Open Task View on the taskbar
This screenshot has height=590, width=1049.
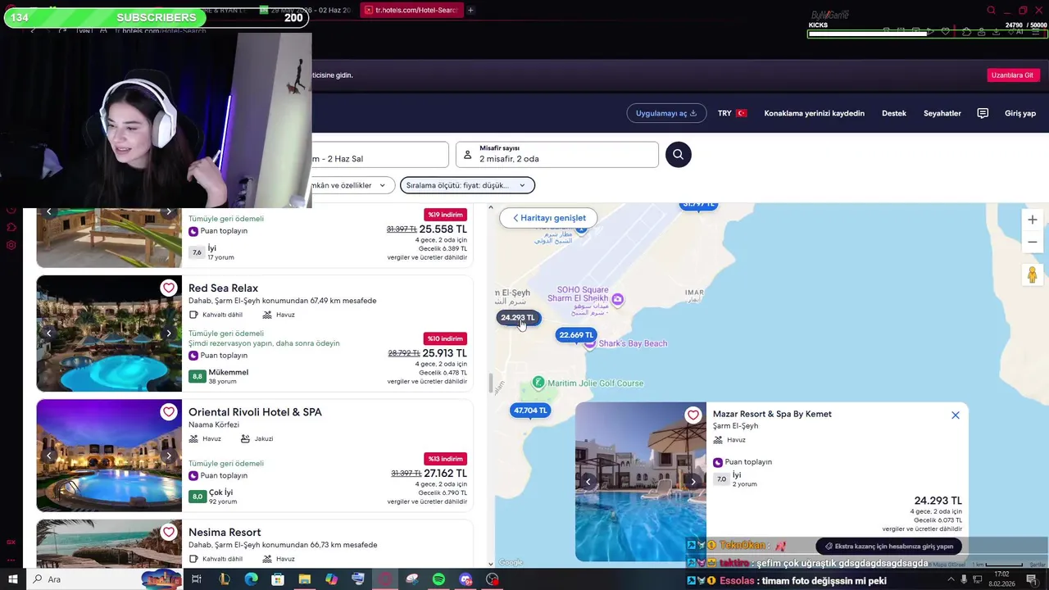(x=197, y=579)
